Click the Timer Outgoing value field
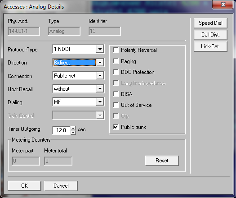The width and height of the screenshot is (236, 198). [62, 130]
